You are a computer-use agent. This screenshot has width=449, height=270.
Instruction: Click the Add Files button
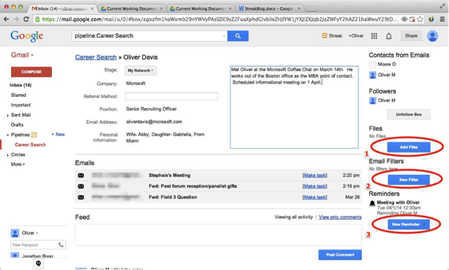(x=409, y=147)
